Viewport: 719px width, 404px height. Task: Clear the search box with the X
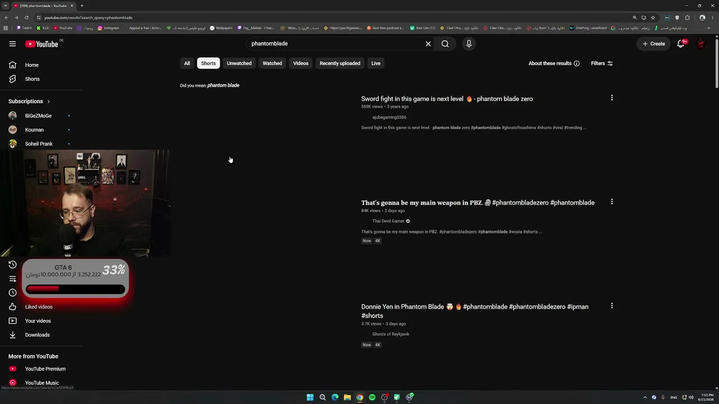pos(428,44)
